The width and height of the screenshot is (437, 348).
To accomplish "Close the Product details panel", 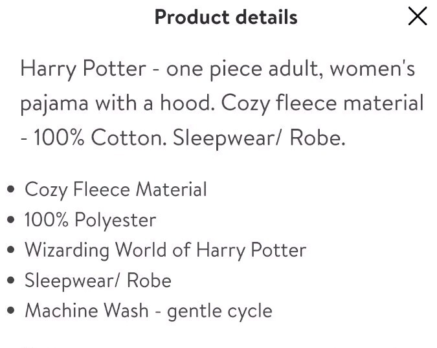I will point(418,16).
